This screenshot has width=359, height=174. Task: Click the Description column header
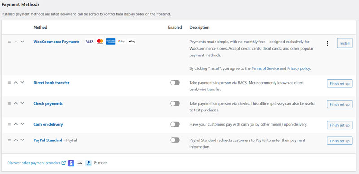(x=199, y=27)
